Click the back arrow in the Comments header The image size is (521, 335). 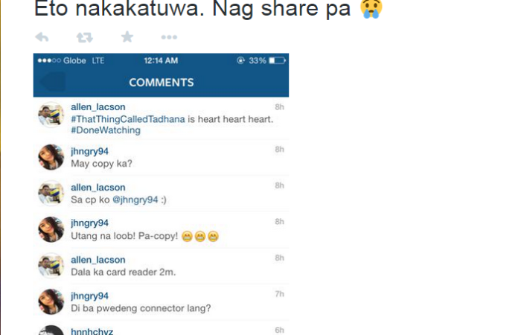[x=53, y=82]
